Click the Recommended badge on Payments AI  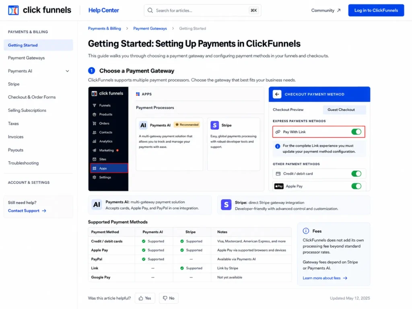tap(187, 125)
